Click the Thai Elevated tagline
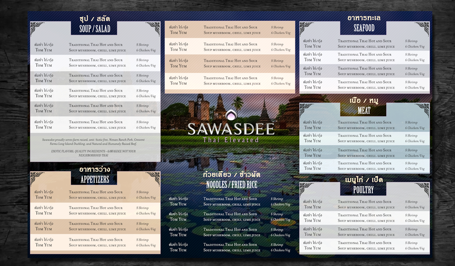Viewport: 455px width, 266px height. click(231, 140)
